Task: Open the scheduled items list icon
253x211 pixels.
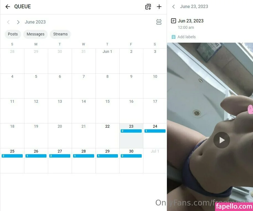Action: 148,7
